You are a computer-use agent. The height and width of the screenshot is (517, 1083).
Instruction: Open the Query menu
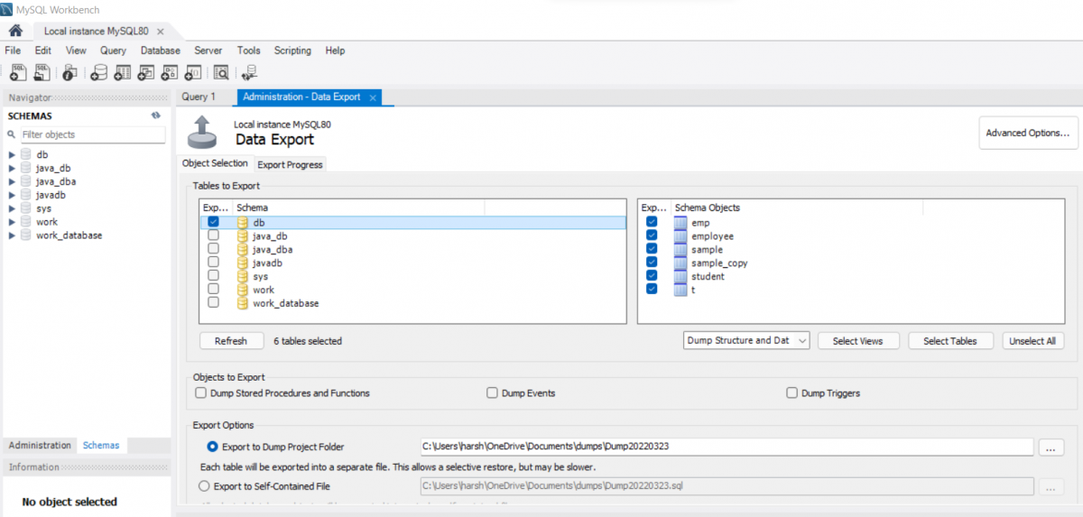click(x=113, y=51)
